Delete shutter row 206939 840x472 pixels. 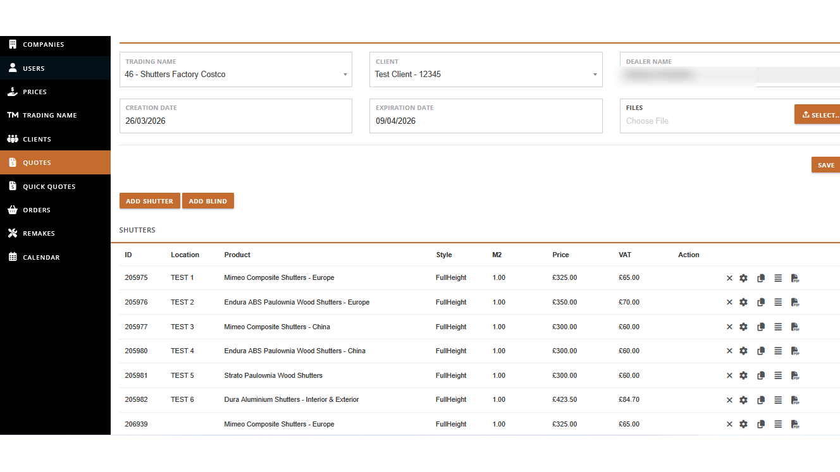(x=729, y=425)
